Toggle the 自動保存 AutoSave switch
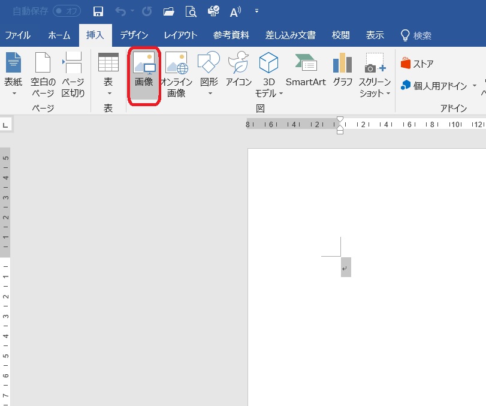The height and width of the screenshot is (406, 486). (x=67, y=11)
